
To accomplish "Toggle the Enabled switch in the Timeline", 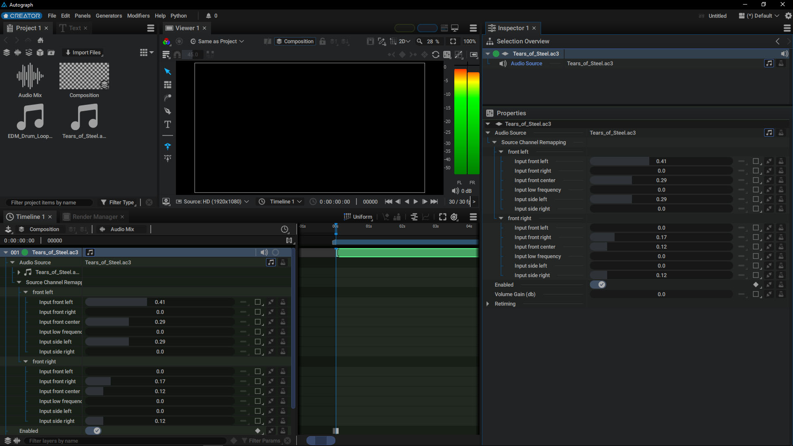I will point(93,431).
